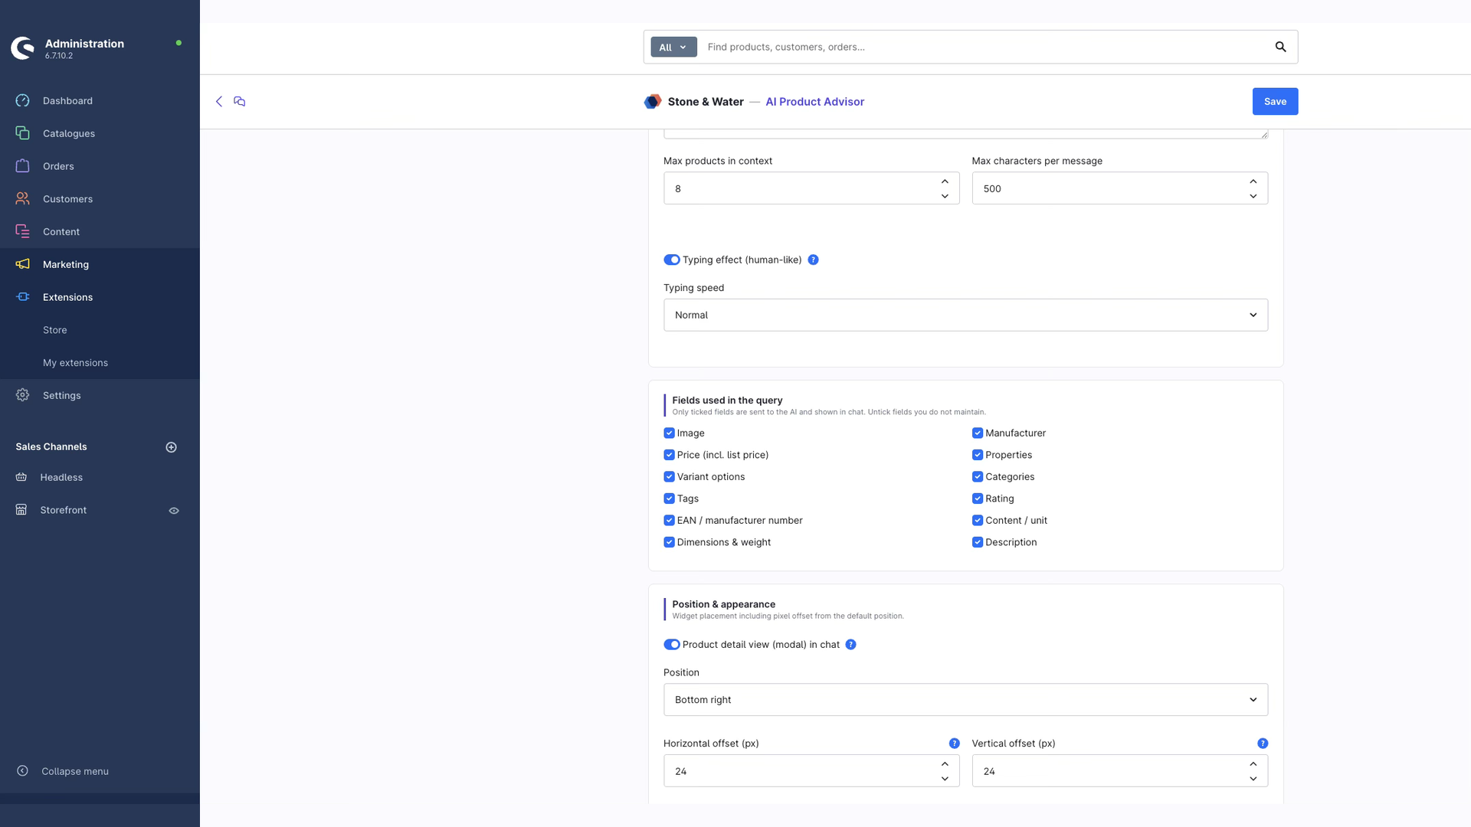Add a new sales channel with plus icon
This screenshot has height=827, width=1471.
click(x=172, y=447)
